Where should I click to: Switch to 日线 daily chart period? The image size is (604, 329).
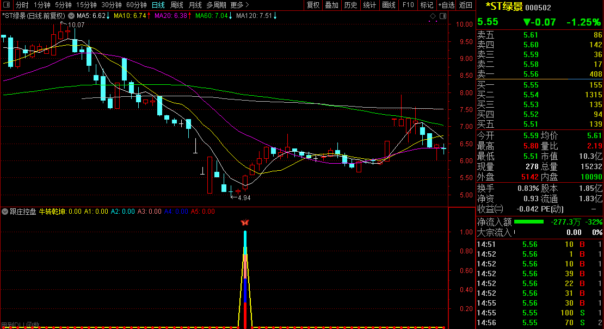click(x=158, y=5)
